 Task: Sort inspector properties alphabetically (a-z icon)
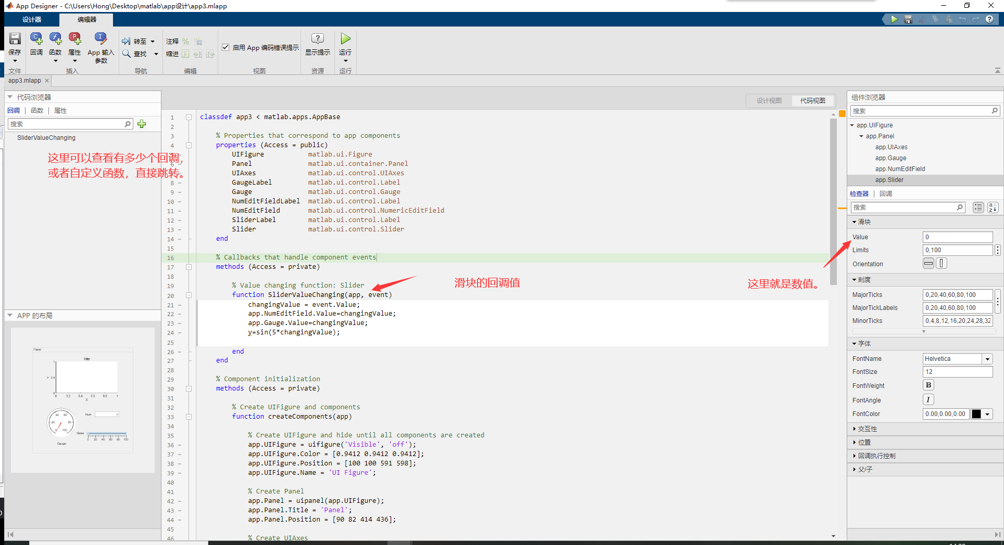pos(993,207)
